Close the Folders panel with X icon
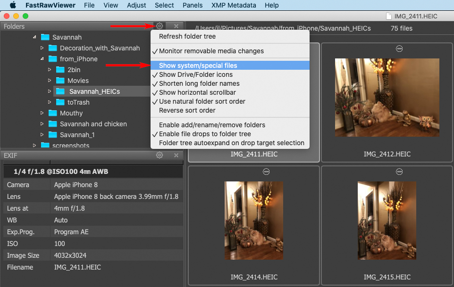The image size is (454, 287). (x=176, y=26)
